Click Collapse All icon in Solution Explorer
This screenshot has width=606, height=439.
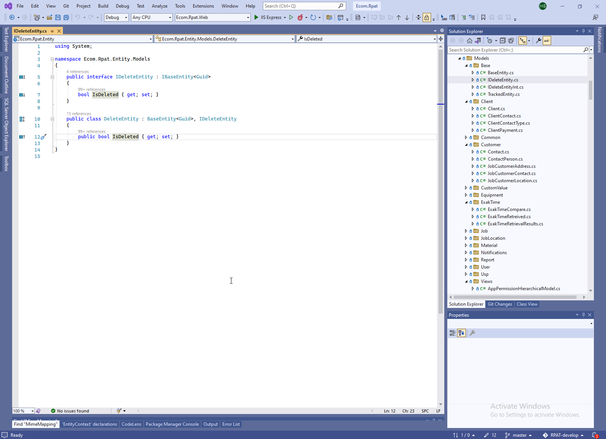click(x=503, y=41)
